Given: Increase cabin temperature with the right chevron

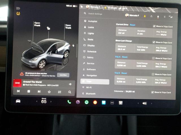Looking at the screenshot, I should point(51,102).
